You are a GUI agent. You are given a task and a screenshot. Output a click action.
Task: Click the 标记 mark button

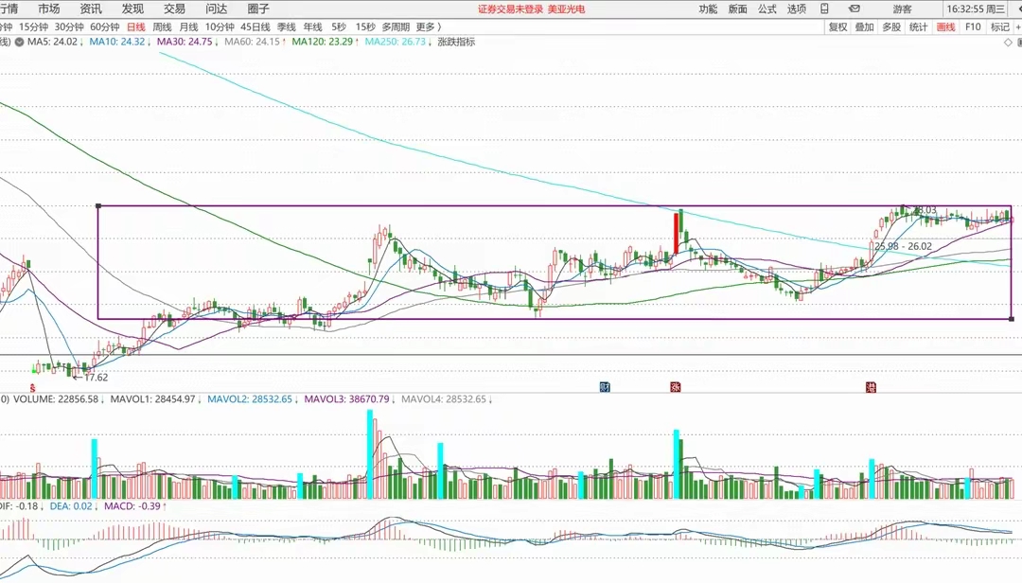pyautogui.click(x=1000, y=26)
